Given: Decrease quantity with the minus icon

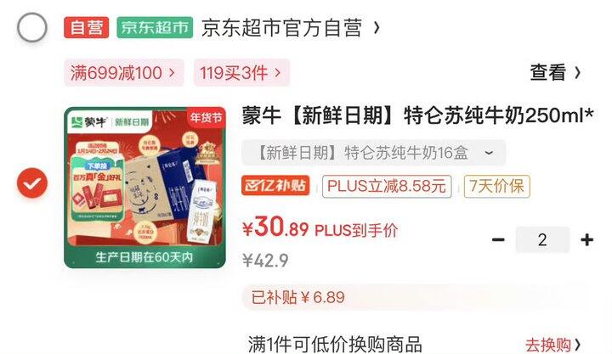Looking at the screenshot, I should pyautogui.click(x=498, y=239).
